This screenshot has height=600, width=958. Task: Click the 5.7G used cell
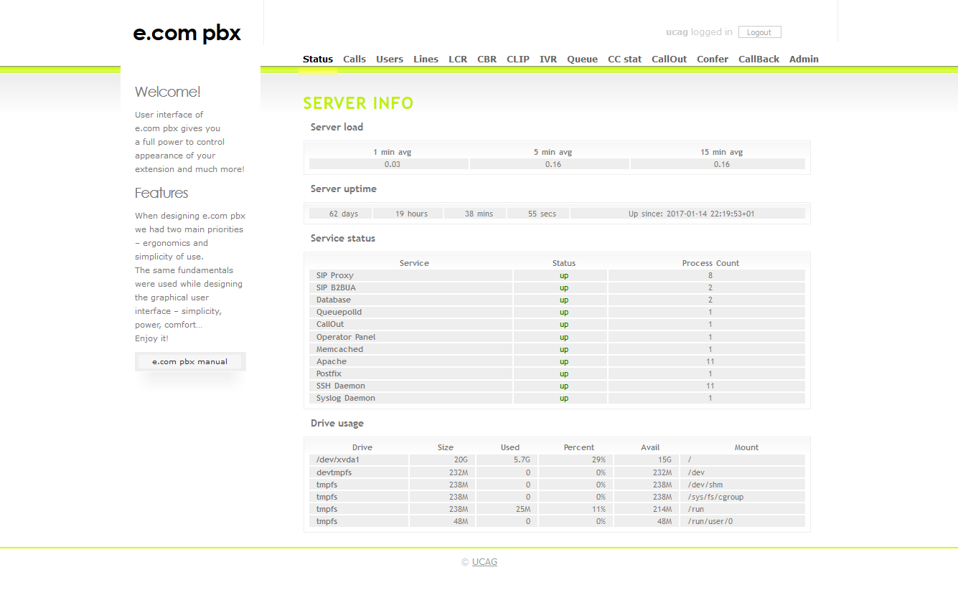507,459
